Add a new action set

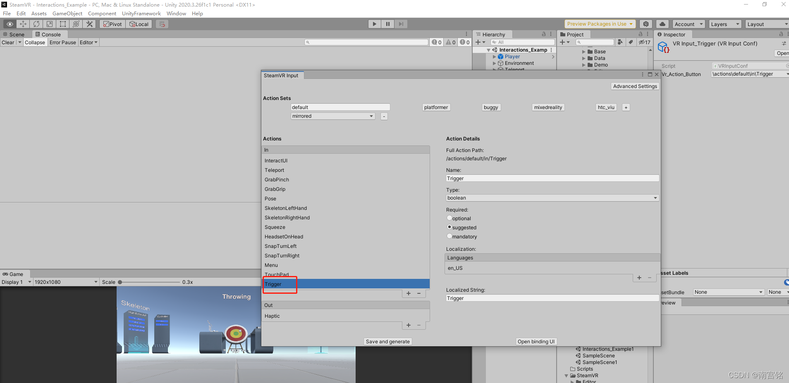pos(626,107)
